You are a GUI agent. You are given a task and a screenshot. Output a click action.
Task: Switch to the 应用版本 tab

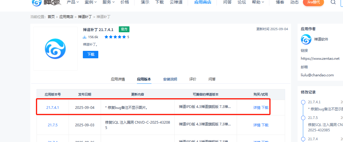pos(144,79)
